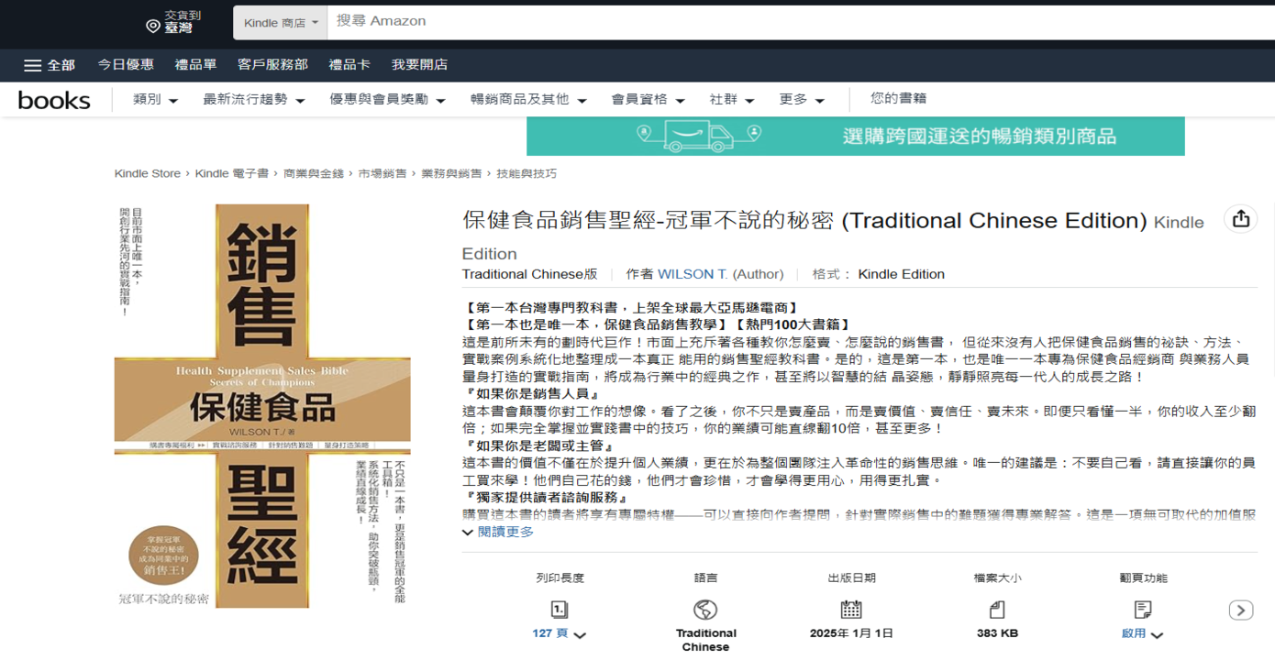Expand the 會員資格 dropdown

coord(649,99)
